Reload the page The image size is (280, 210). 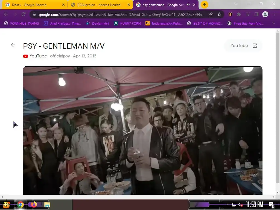click(24, 14)
